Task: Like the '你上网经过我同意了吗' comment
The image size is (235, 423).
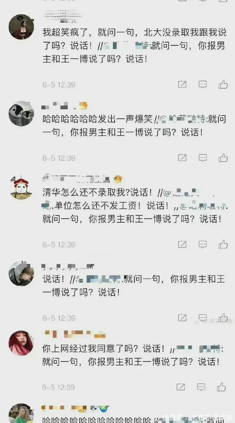Action: click(221, 387)
